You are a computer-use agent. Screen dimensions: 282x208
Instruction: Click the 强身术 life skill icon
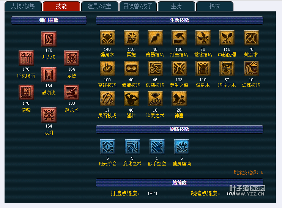click(x=107, y=38)
